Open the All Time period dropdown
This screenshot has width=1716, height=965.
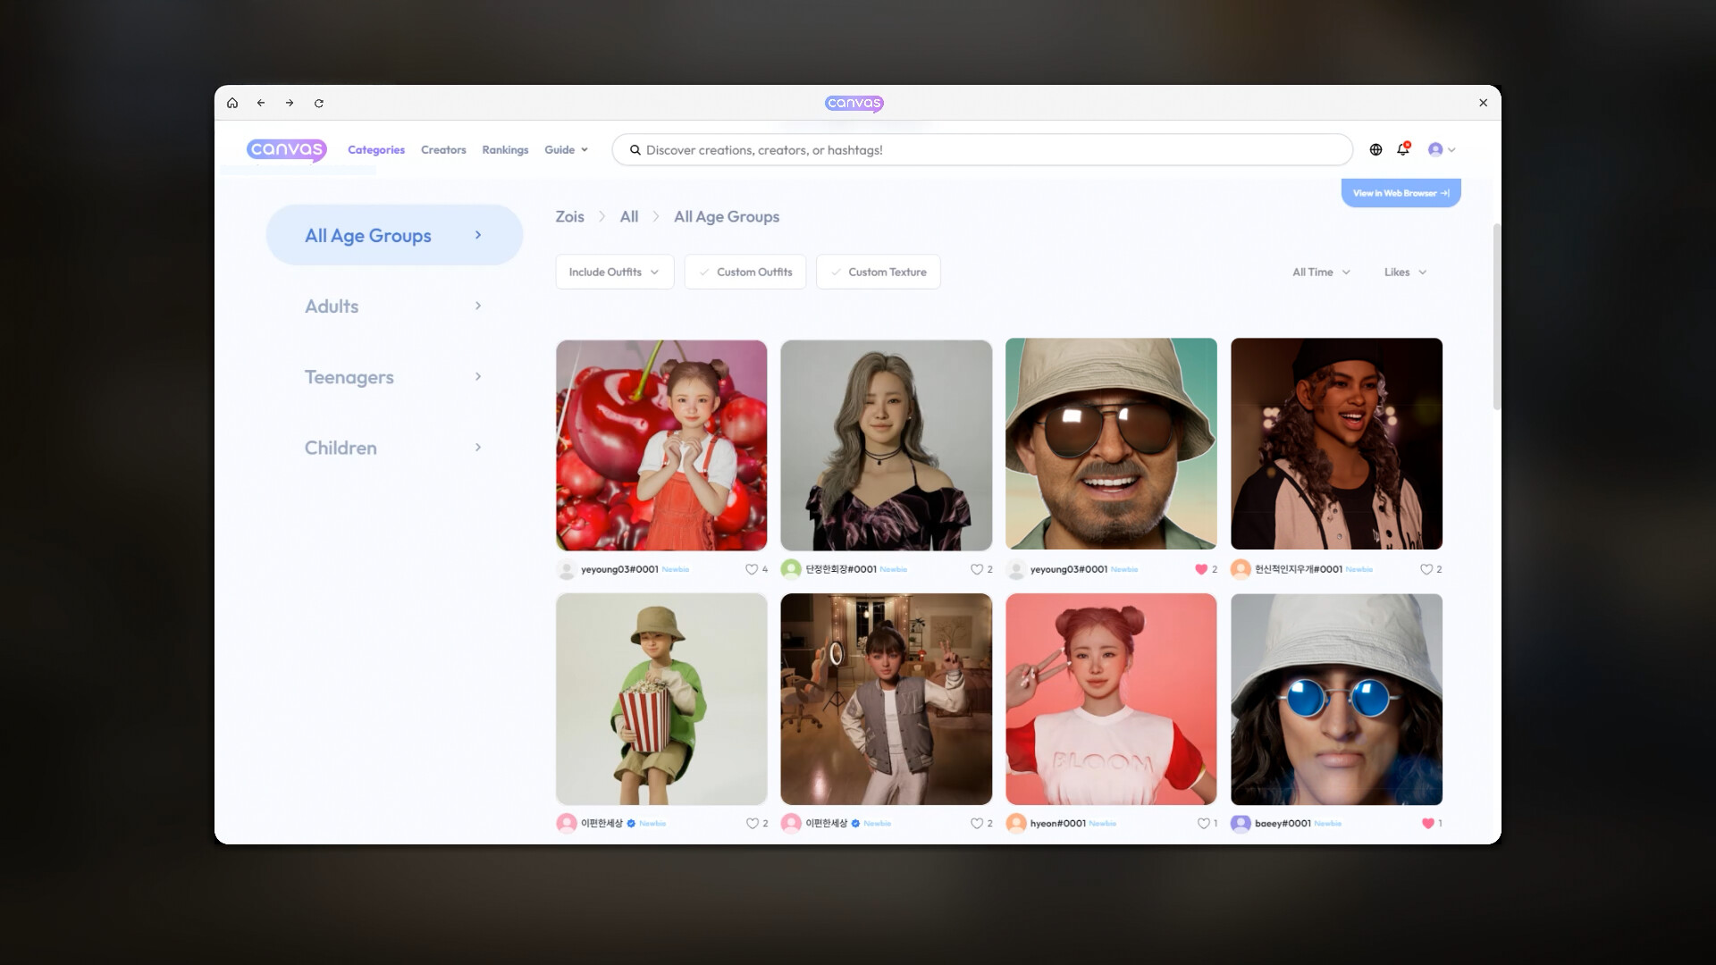[x=1320, y=272]
